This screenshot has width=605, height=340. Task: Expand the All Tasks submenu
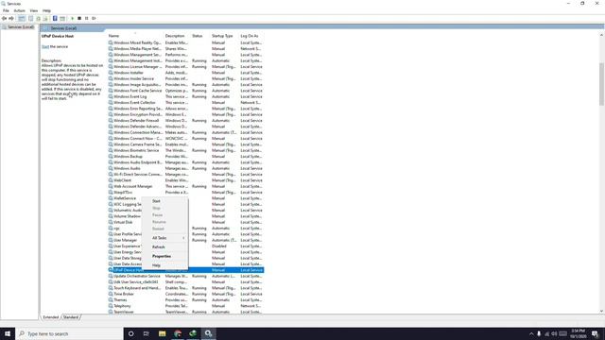(165, 238)
